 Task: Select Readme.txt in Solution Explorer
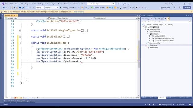[154, 47]
